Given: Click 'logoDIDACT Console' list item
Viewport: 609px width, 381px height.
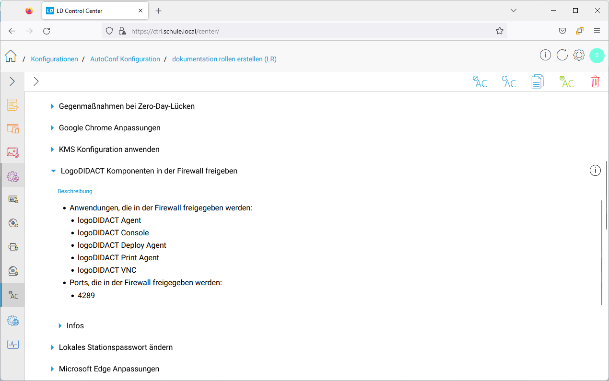Looking at the screenshot, I should [113, 233].
